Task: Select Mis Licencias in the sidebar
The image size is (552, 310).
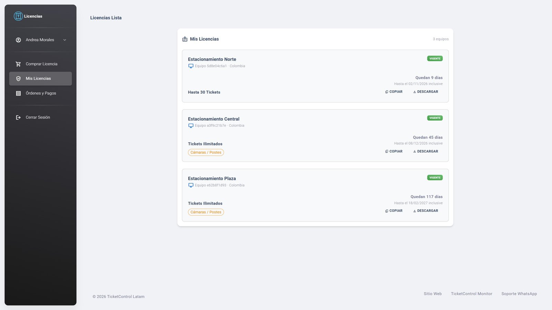Action: (x=40, y=79)
